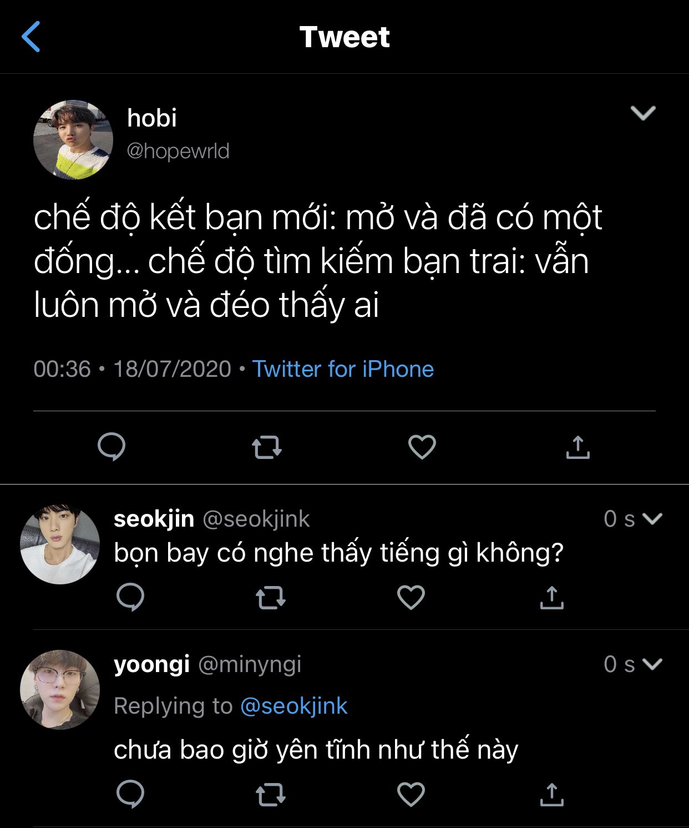Share hobi's main tweet

pos(577,447)
